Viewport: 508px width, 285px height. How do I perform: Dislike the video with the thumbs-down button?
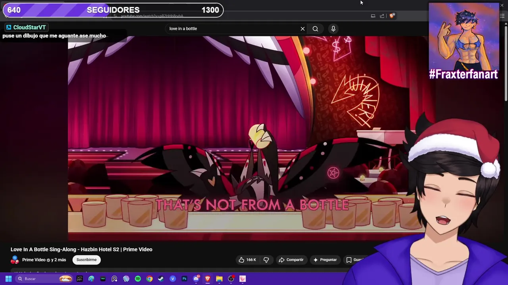pos(266,260)
